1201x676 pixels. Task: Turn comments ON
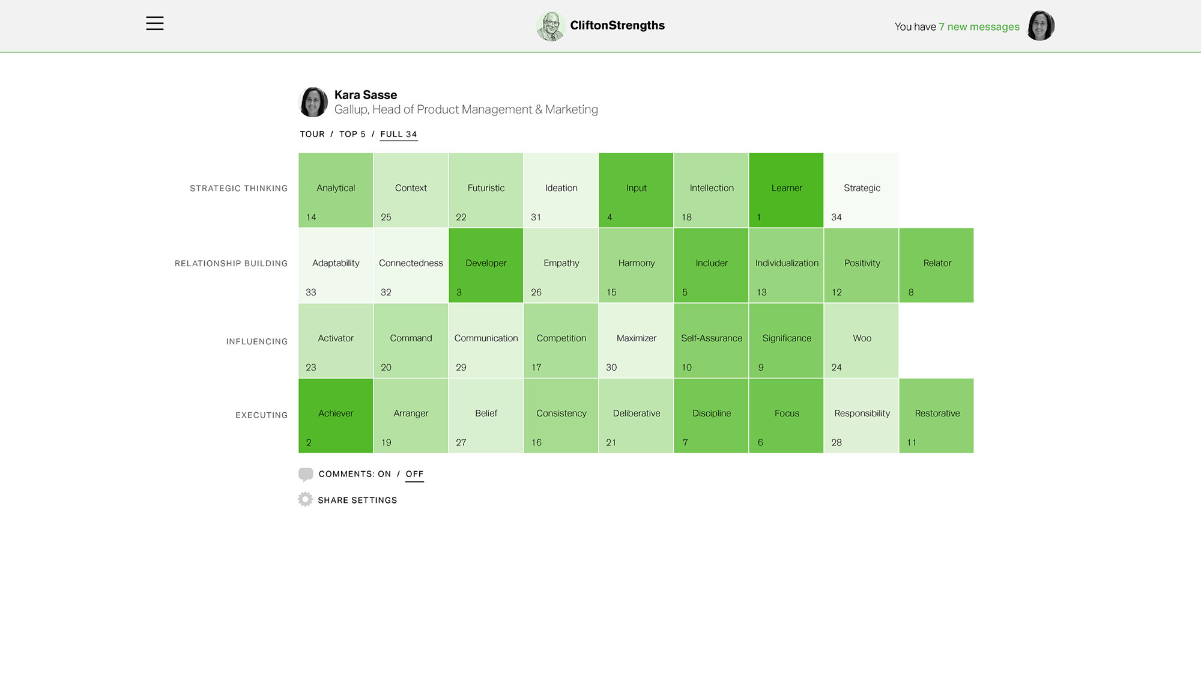point(384,474)
